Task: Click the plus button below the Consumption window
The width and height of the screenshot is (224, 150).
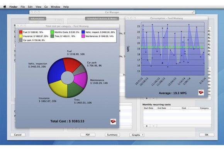Action: (147, 98)
